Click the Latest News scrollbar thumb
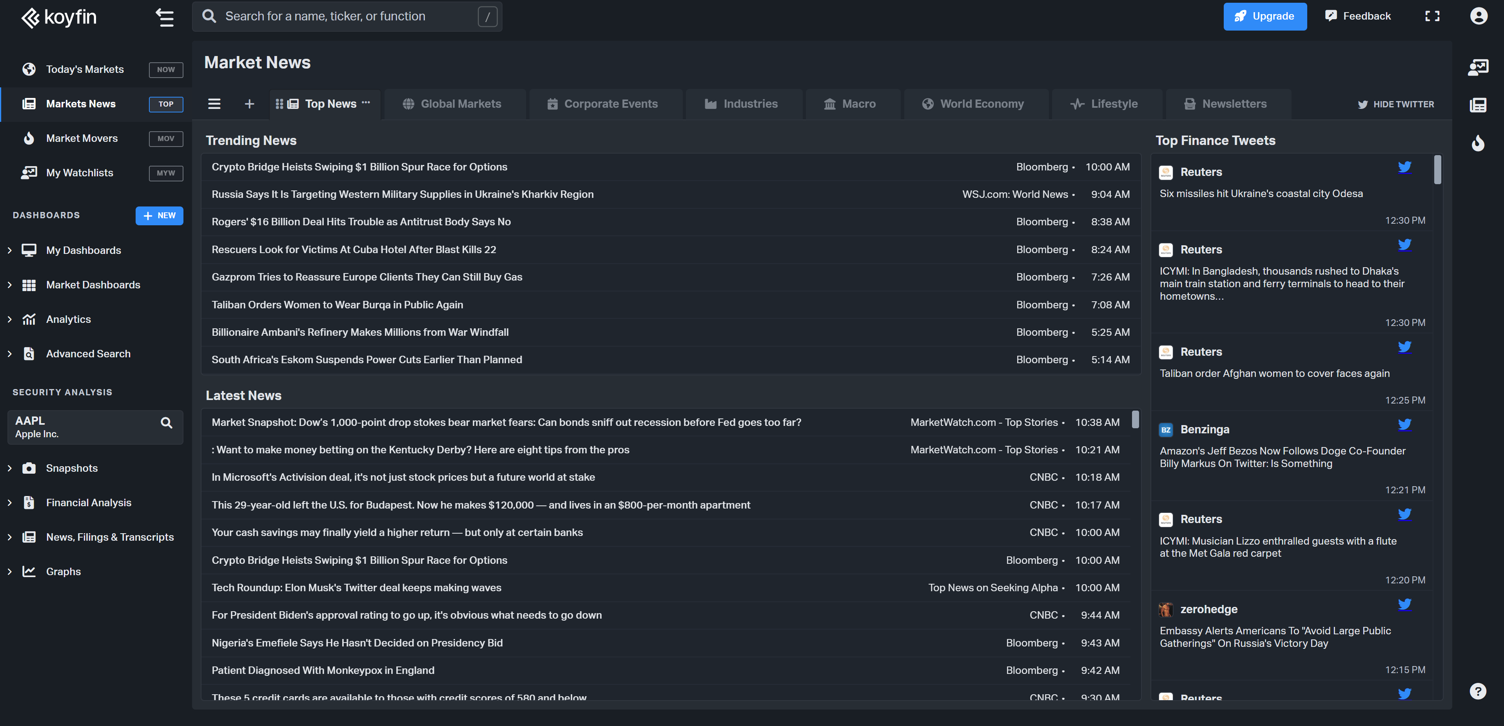 [1136, 420]
